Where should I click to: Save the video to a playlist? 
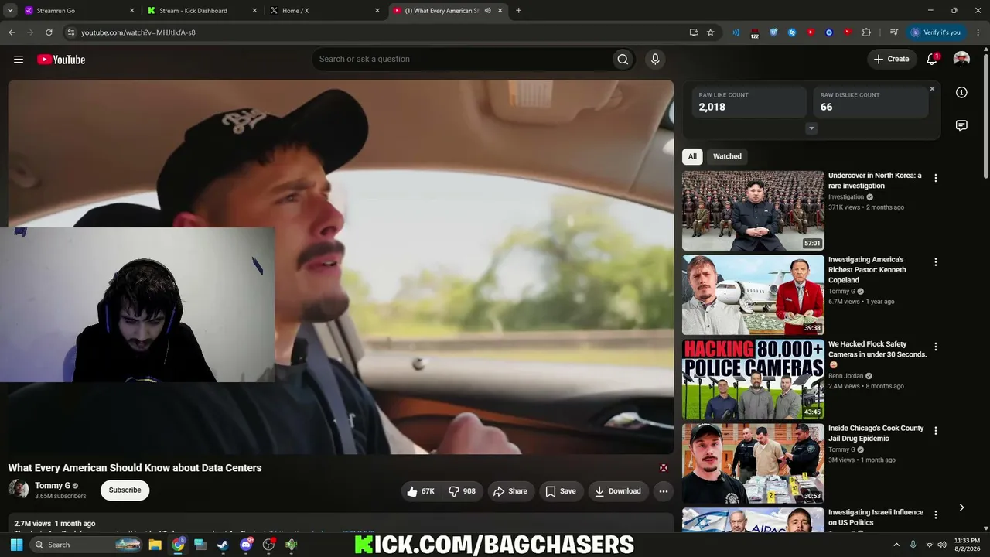pyautogui.click(x=561, y=491)
